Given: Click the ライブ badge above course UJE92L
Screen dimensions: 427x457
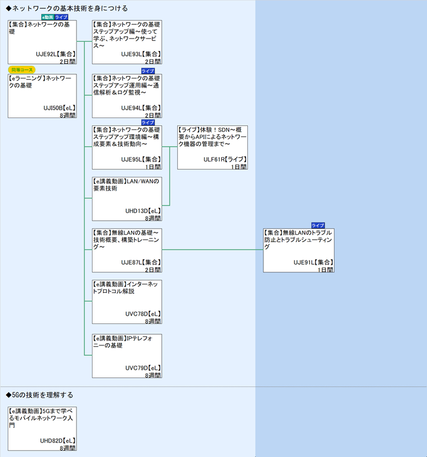Looking at the screenshot, I should pos(61,17).
